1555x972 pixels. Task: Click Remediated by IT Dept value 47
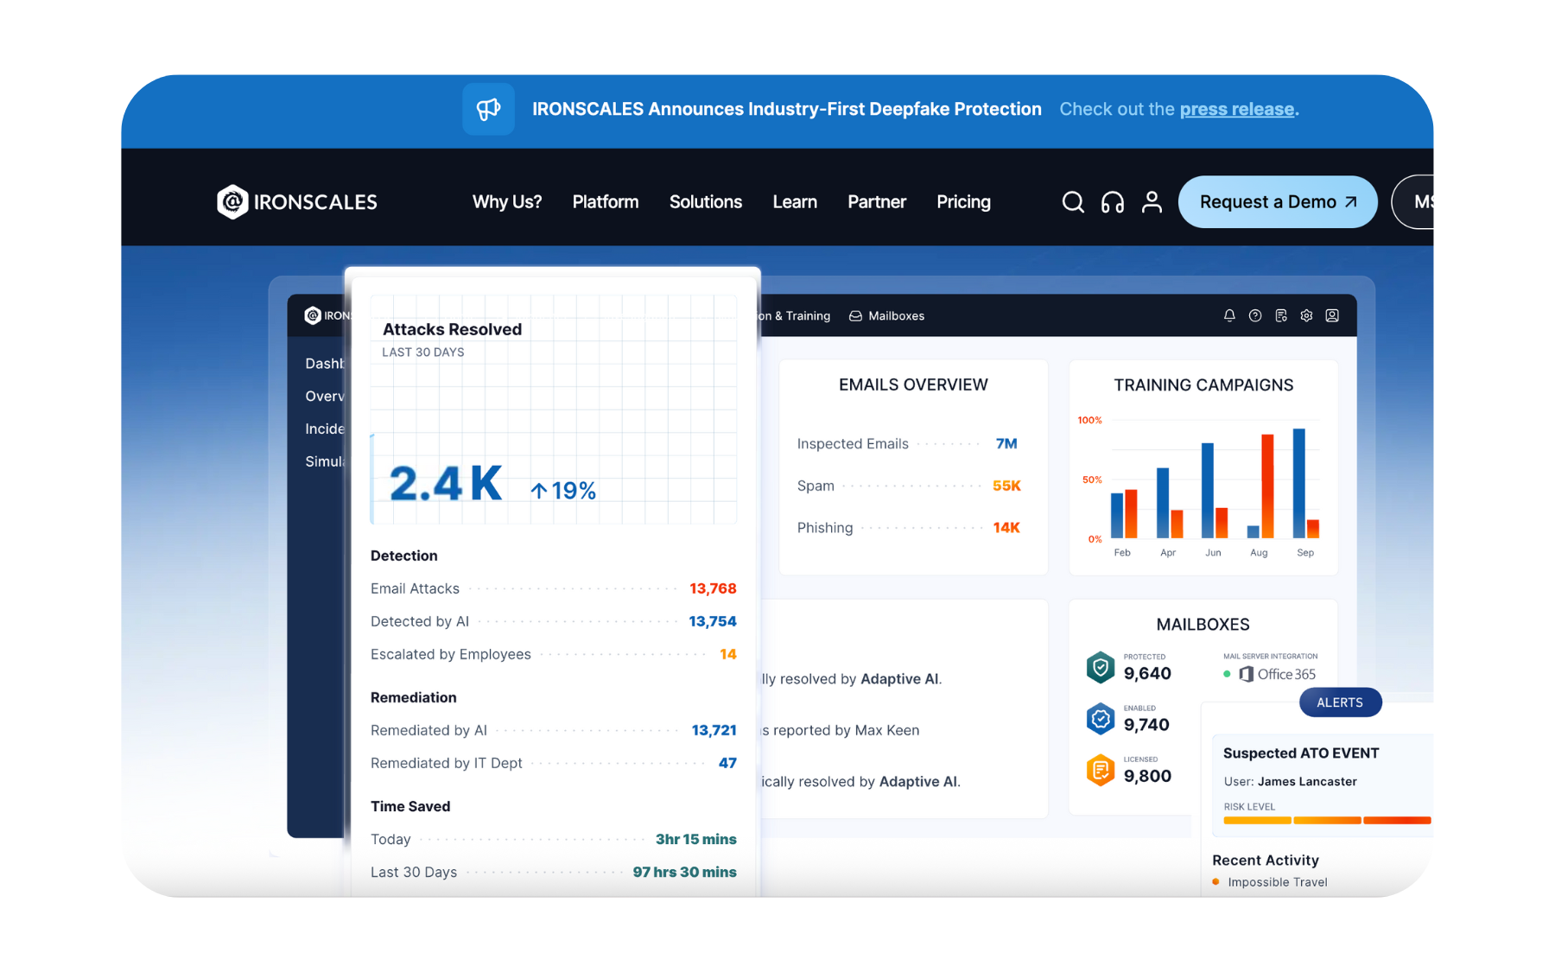point(727,763)
